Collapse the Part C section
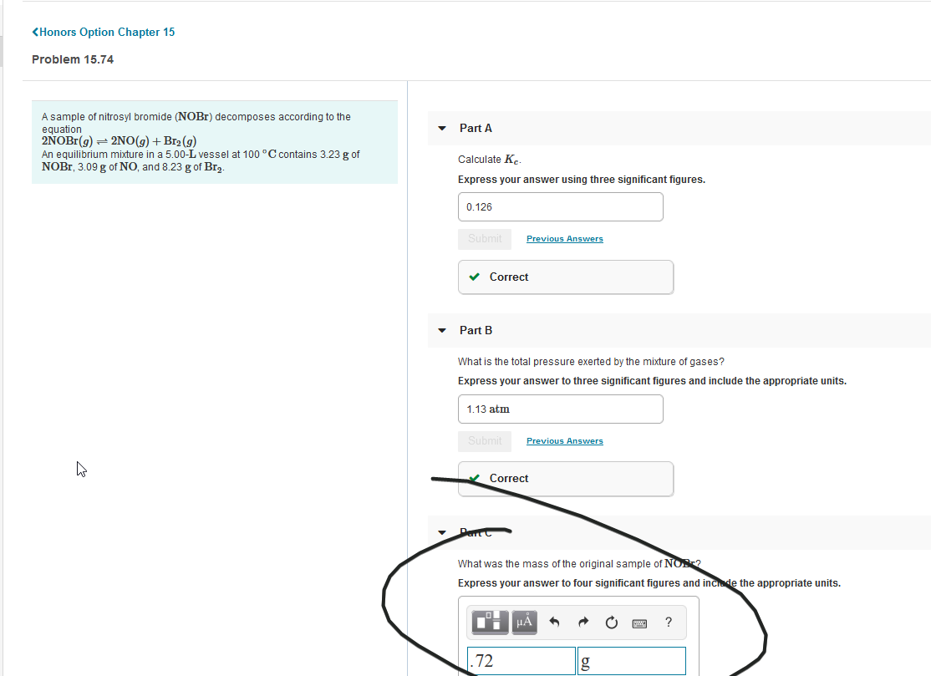931x676 pixels. click(441, 532)
